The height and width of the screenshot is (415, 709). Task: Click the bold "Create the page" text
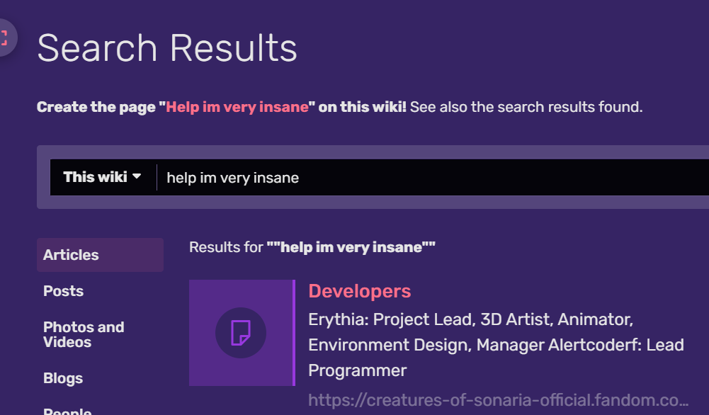click(98, 108)
